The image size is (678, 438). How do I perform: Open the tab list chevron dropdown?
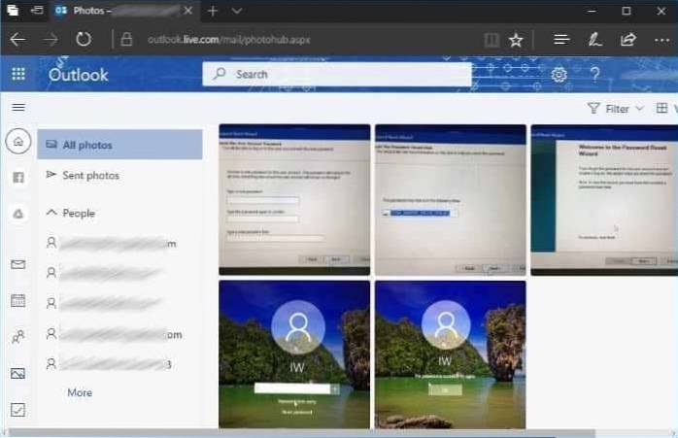(237, 11)
